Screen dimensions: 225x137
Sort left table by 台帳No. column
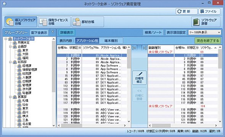63,48
